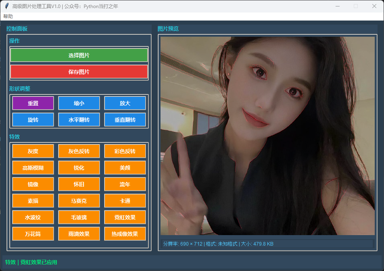
Task: Open the 帮助 menu
Action: 8,17
